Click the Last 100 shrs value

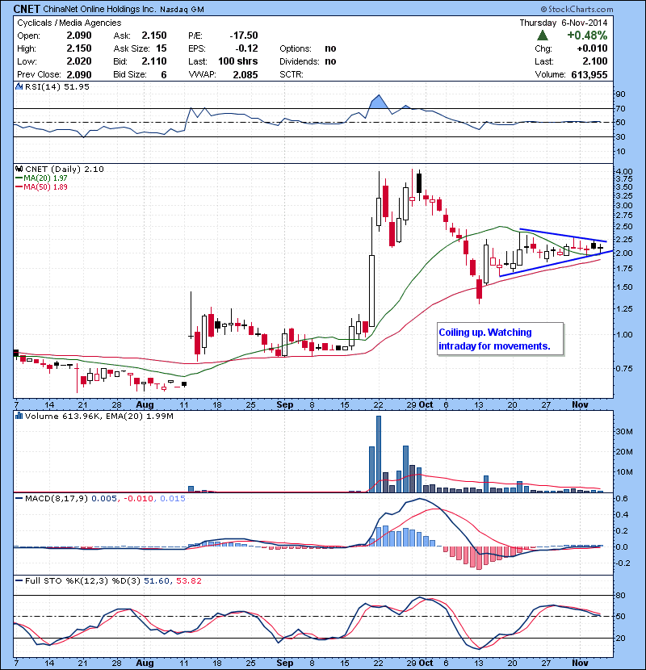pyautogui.click(x=237, y=61)
